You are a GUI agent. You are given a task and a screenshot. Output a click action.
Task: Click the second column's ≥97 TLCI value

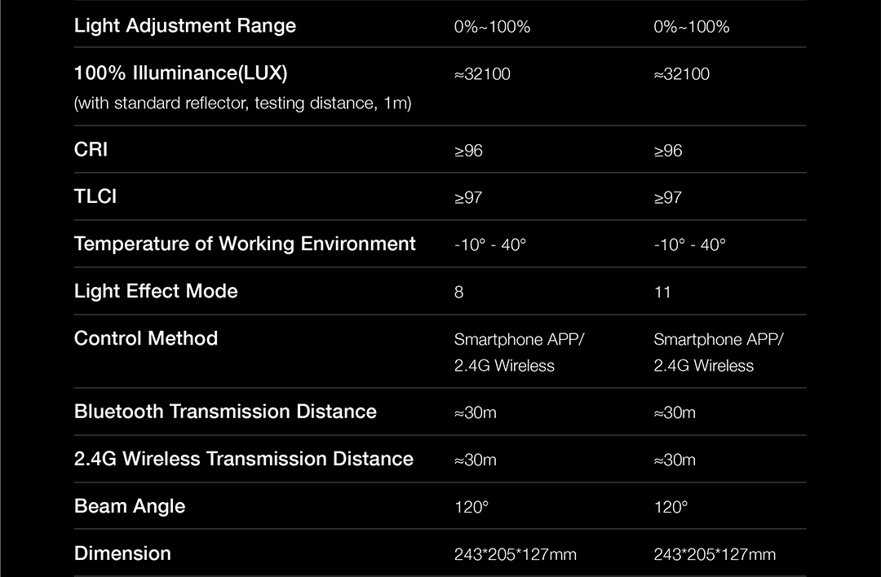tap(667, 198)
